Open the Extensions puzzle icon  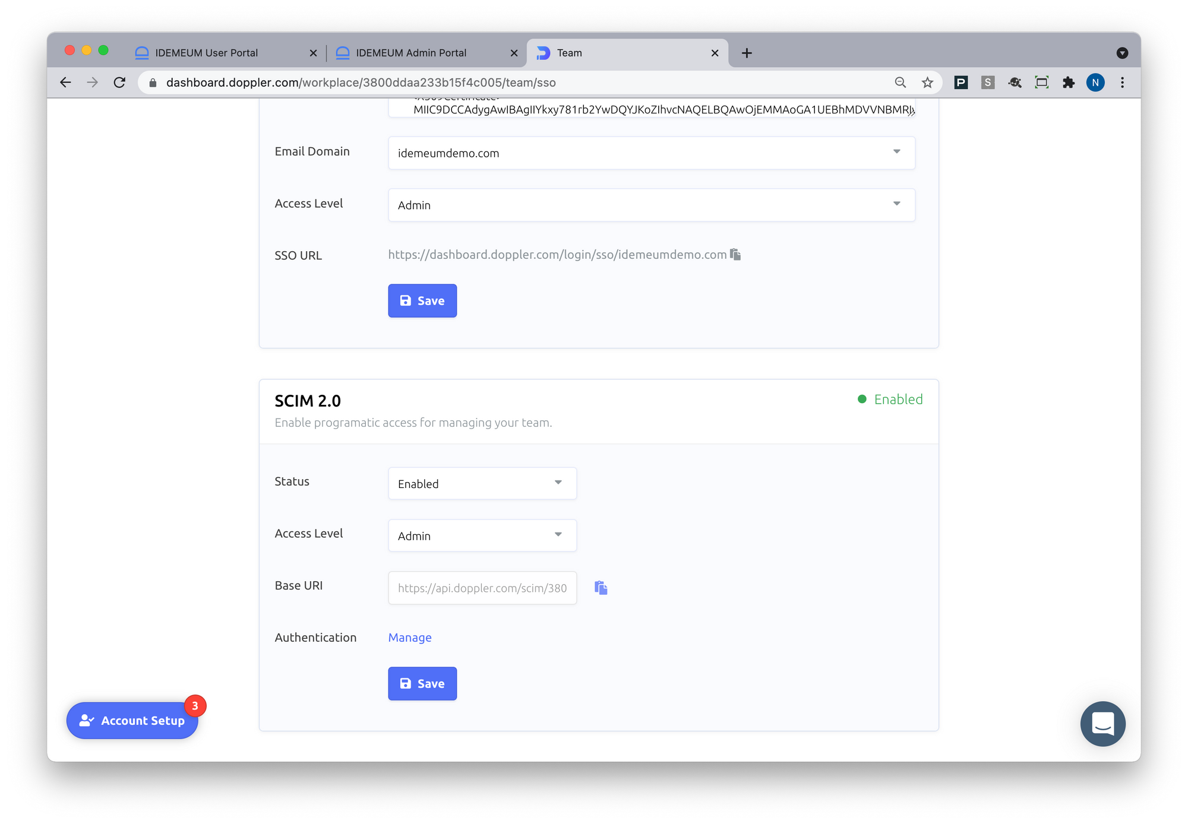click(1069, 83)
